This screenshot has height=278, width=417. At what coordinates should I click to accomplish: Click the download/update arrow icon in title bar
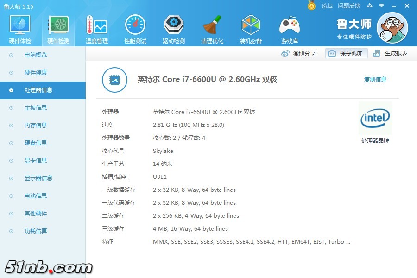pyautogui.click(x=369, y=6)
